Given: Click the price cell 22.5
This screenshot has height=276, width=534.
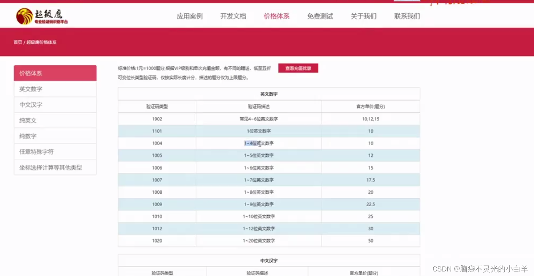Looking at the screenshot, I should [x=371, y=204].
